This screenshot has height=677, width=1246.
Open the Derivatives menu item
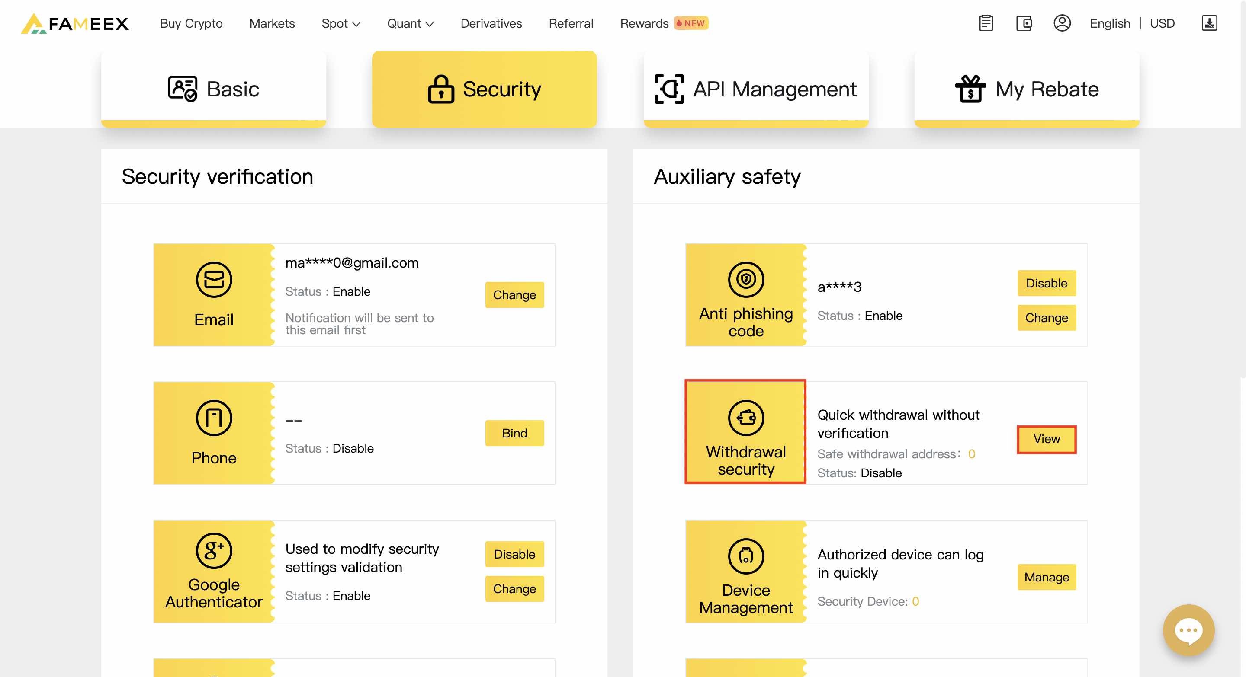[491, 23]
